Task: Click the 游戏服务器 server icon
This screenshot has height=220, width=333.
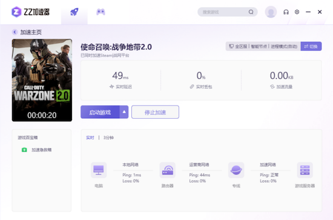Action: pyautogui.click(x=305, y=170)
